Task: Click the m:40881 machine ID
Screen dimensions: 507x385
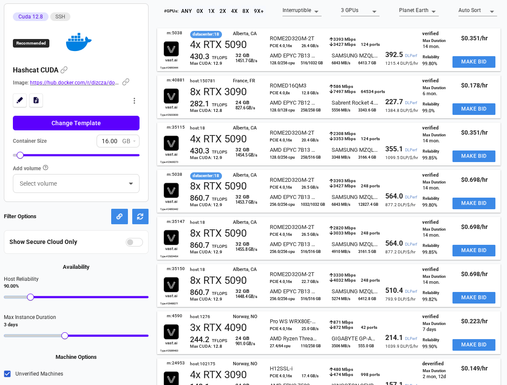Action: [176, 80]
